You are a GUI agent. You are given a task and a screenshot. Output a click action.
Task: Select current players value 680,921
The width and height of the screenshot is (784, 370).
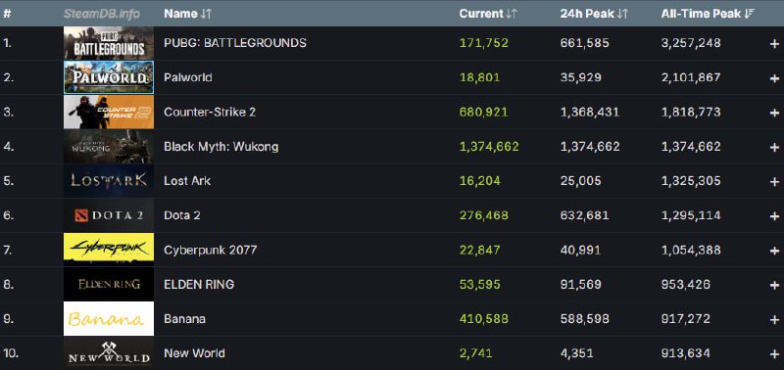[x=483, y=112]
